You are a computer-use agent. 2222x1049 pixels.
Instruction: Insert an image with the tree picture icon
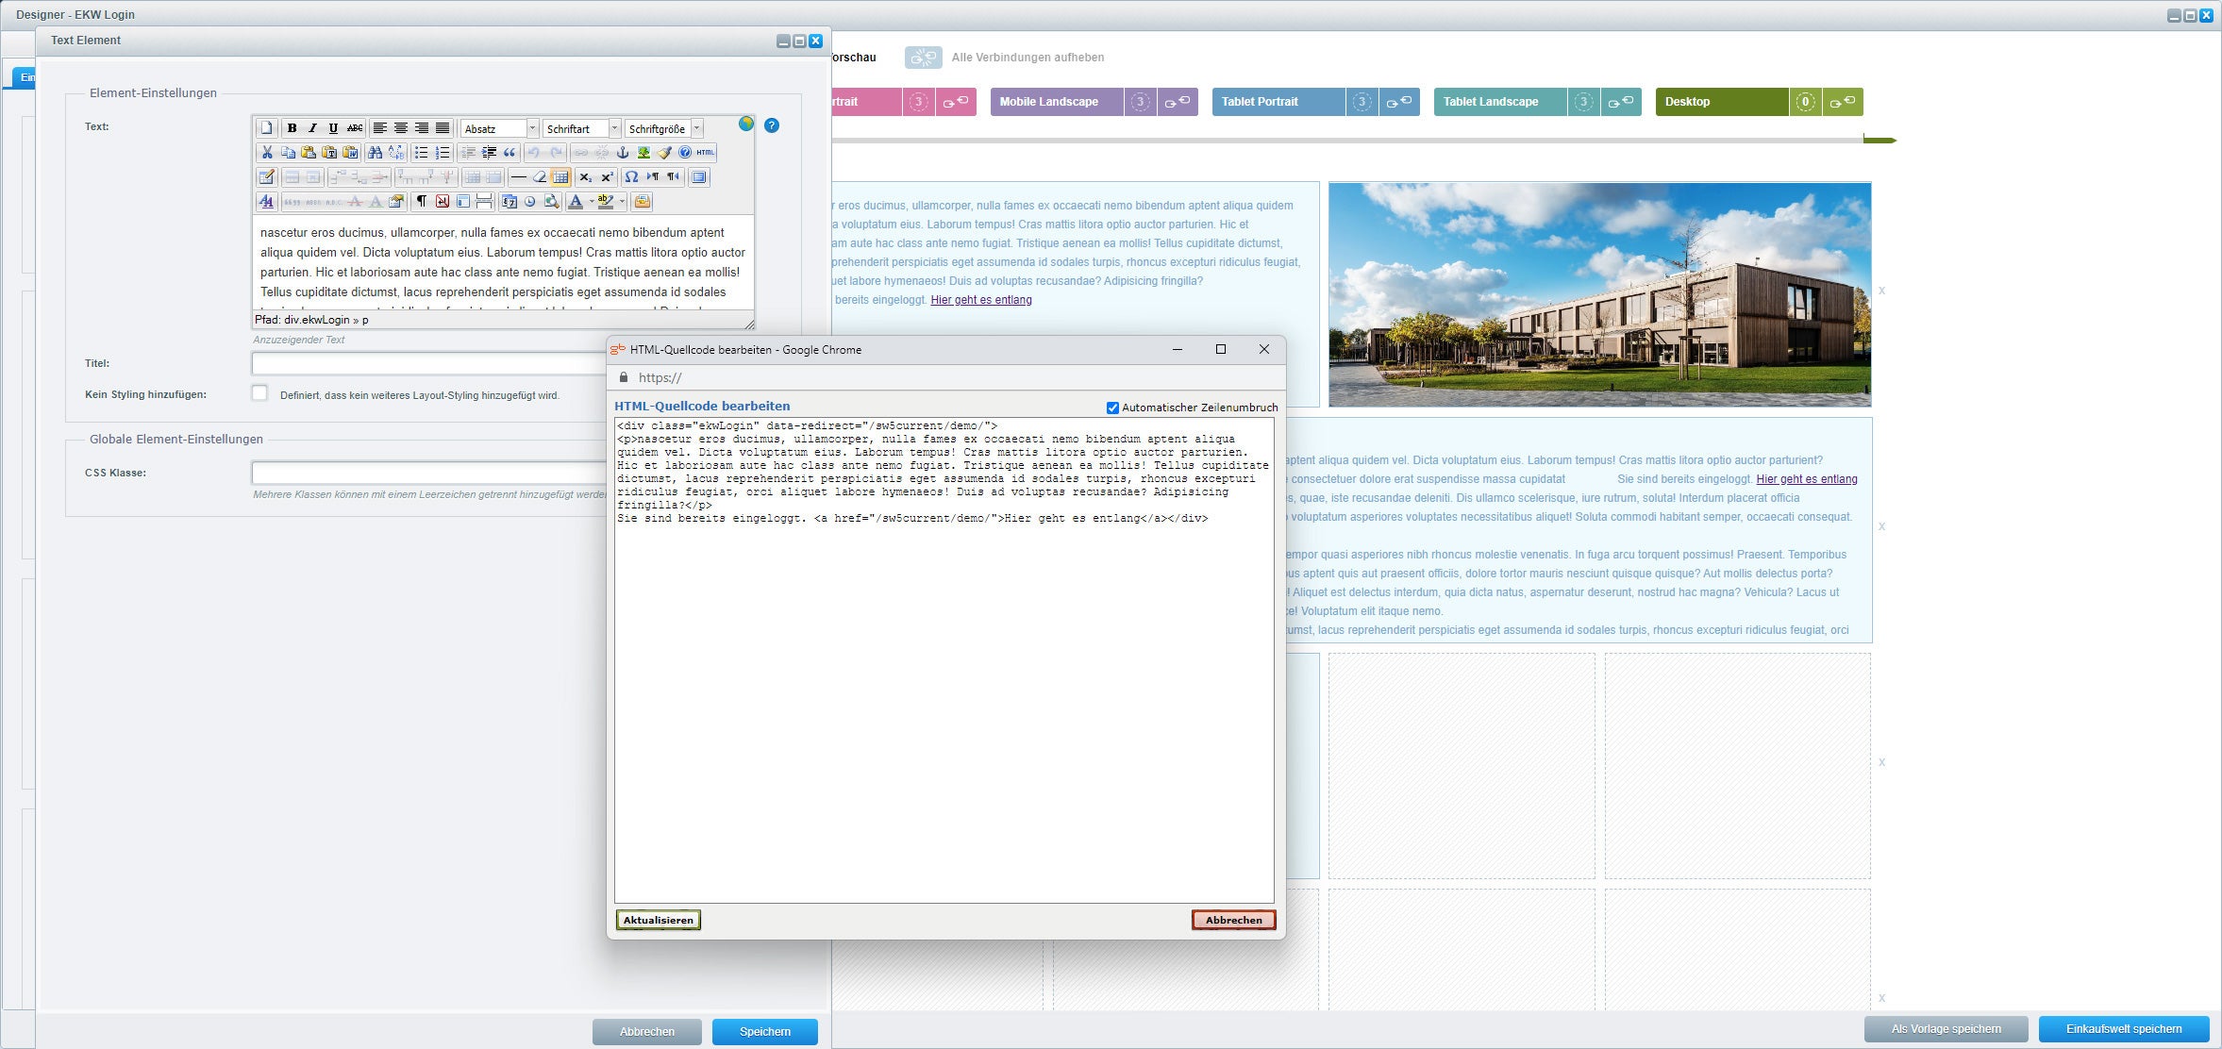[x=643, y=153]
